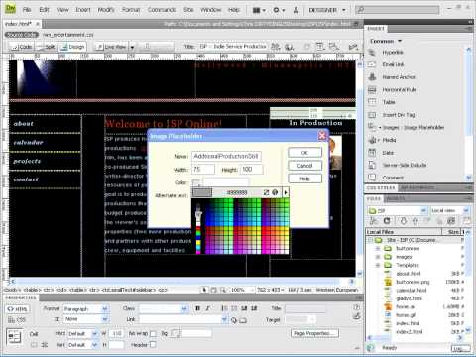Open the Modify menu
The image size is (476, 357).
[x=106, y=10]
